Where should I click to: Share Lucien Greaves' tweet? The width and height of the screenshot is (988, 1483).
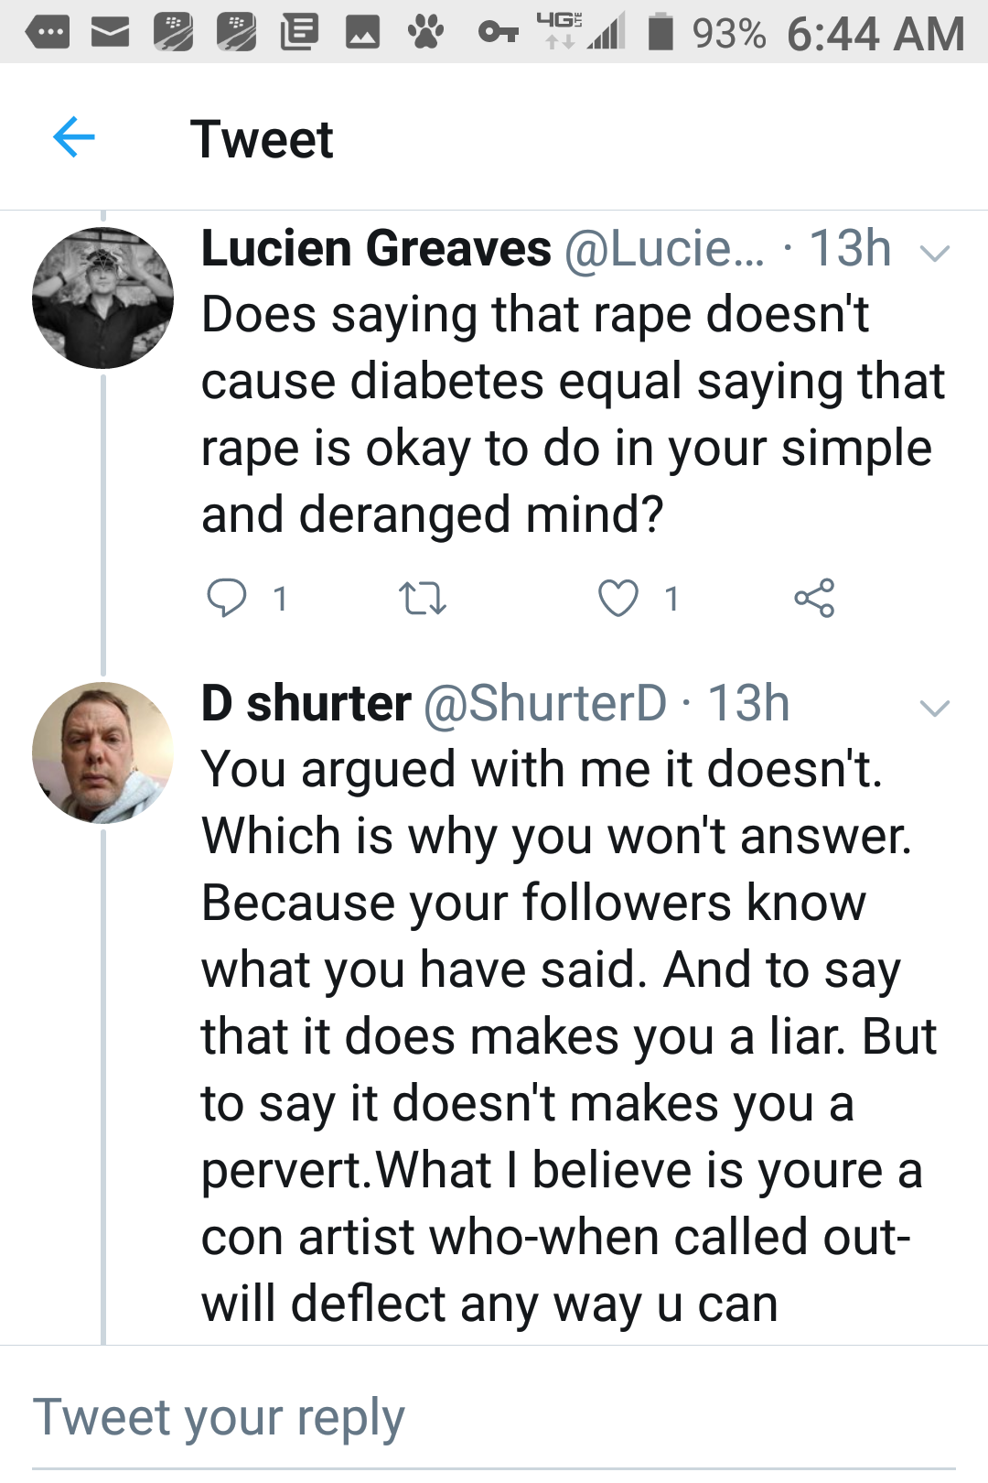[x=814, y=598]
